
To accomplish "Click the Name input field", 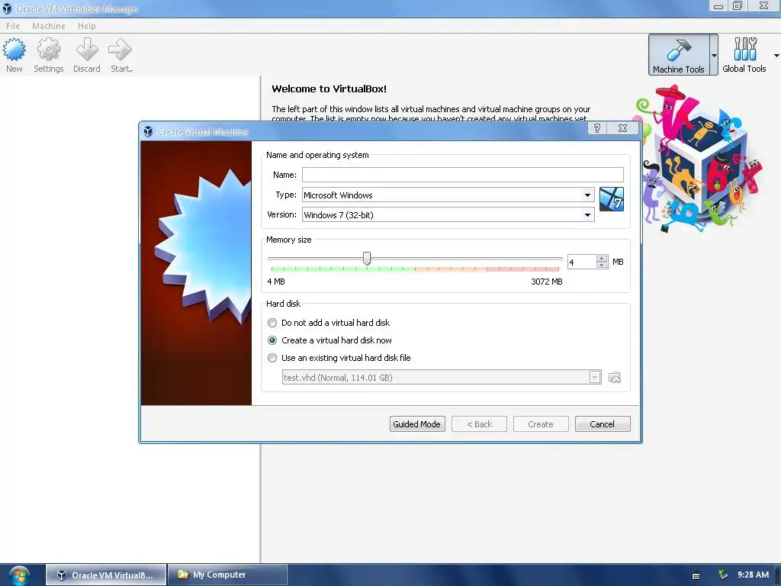I will pos(463,175).
